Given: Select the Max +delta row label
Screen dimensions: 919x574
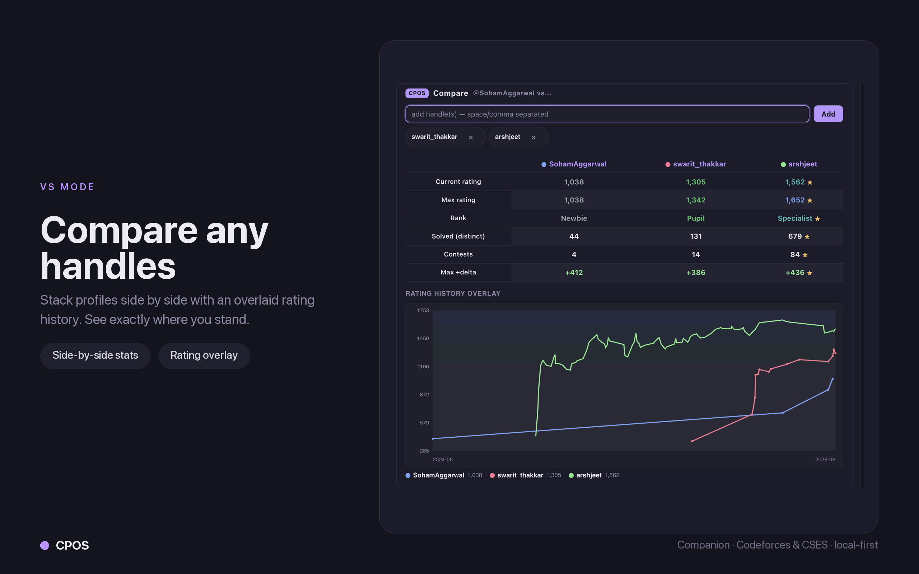Looking at the screenshot, I should click(x=458, y=272).
